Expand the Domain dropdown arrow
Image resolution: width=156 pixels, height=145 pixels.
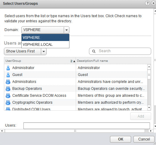coord(66,30)
